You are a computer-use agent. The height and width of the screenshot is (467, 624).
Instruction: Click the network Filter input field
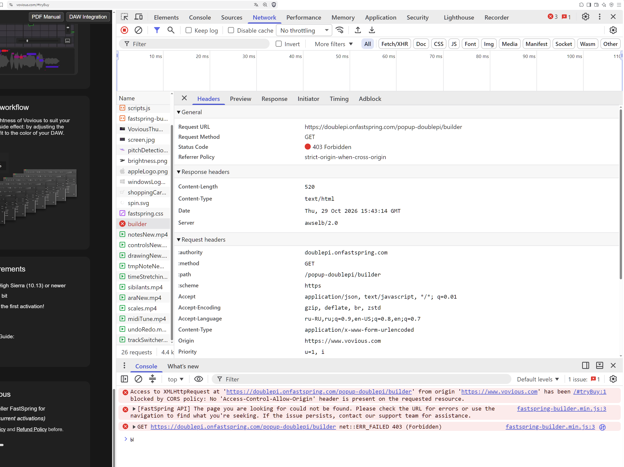tap(194, 44)
